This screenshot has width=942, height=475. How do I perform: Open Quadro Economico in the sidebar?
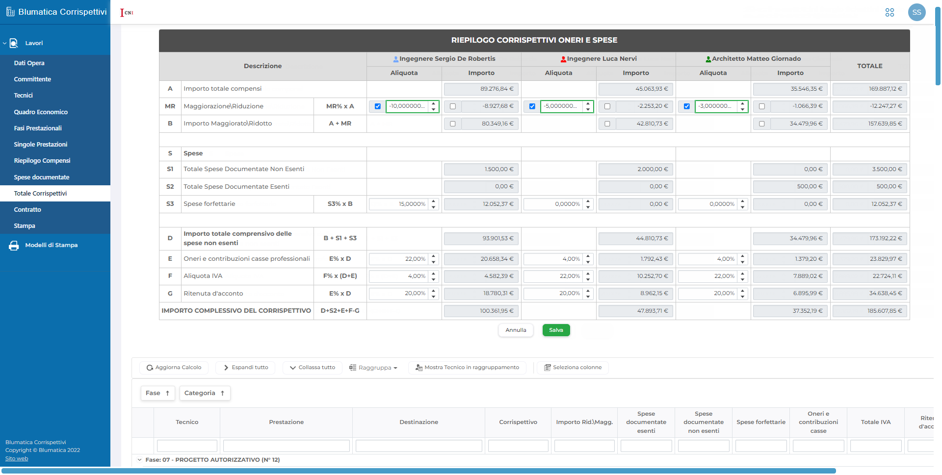[41, 112]
